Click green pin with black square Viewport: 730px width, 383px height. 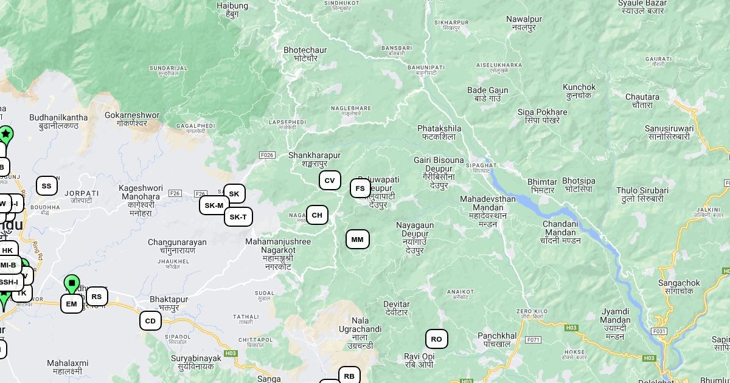tap(72, 284)
